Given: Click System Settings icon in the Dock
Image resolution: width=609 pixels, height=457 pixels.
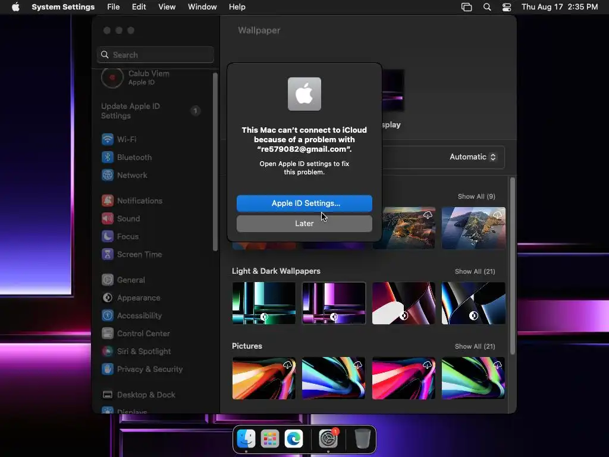Looking at the screenshot, I should [328, 439].
